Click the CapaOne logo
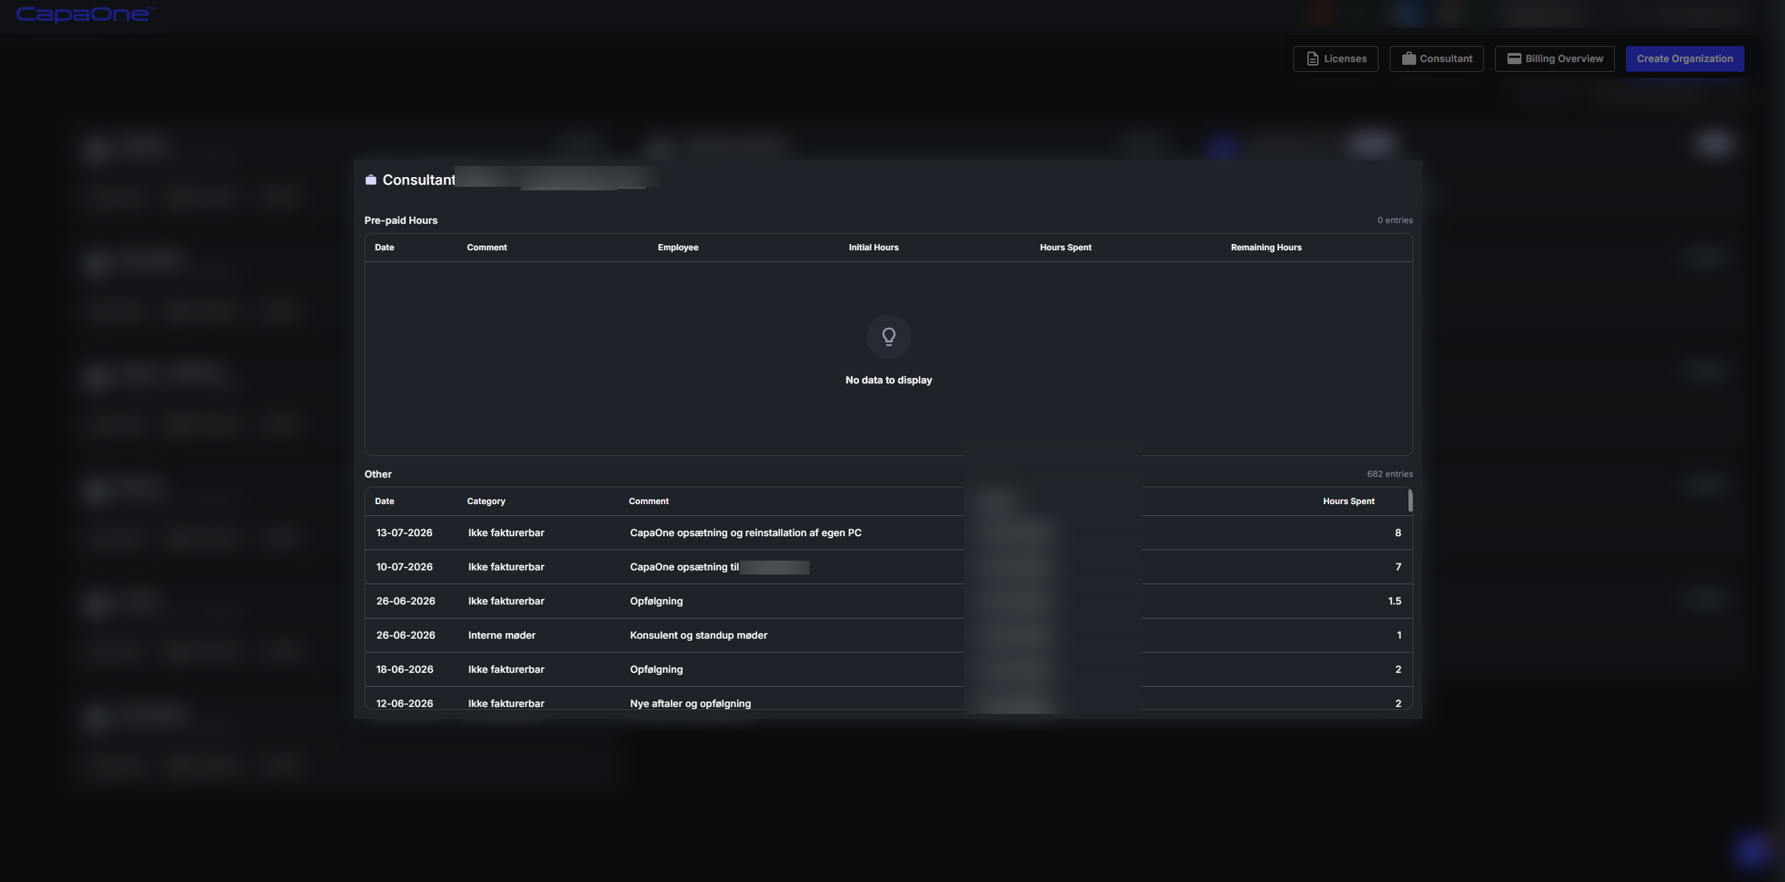This screenshot has width=1785, height=882. click(84, 14)
